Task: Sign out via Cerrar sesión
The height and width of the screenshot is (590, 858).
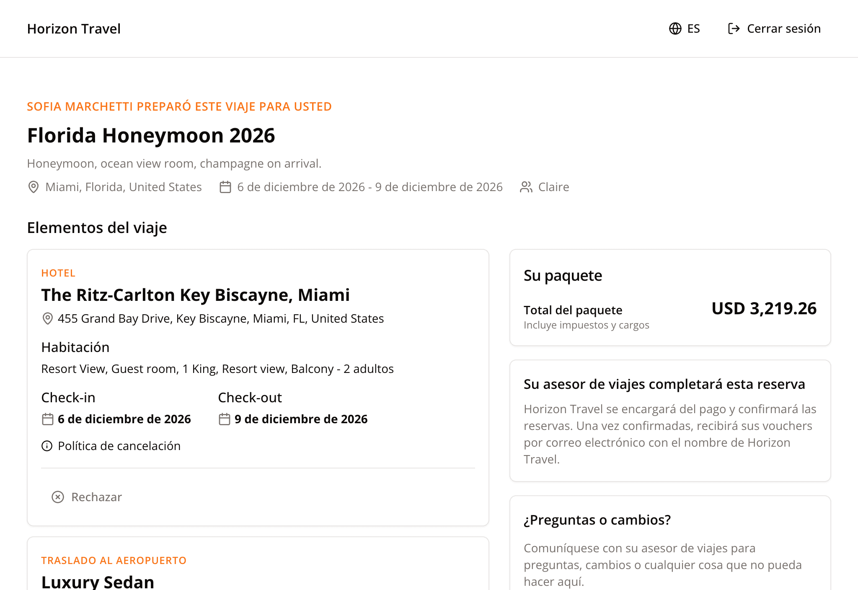Action: click(774, 28)
